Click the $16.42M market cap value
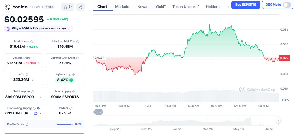The width and height of the screenshot is (294, 134). [17, 47]
